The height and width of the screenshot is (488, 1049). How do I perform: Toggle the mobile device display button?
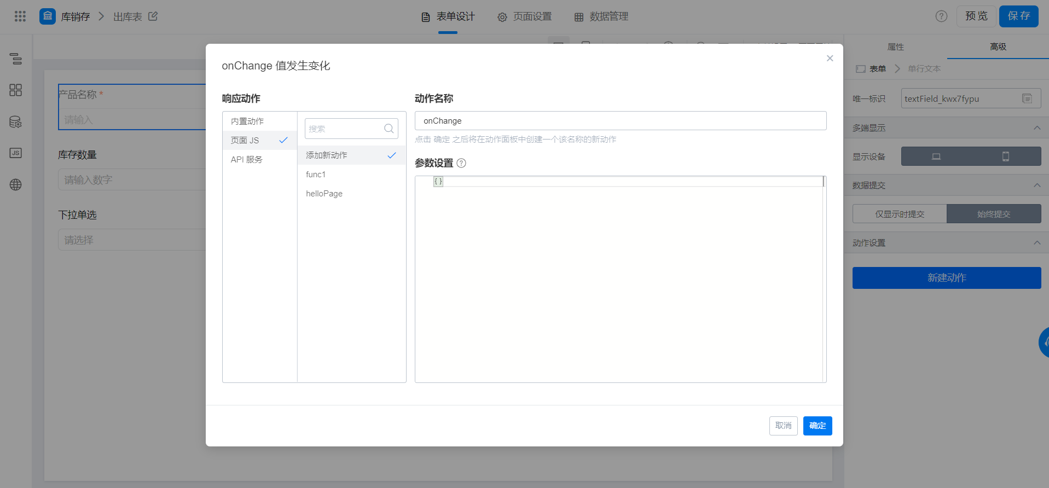[x=1006, y=156]
